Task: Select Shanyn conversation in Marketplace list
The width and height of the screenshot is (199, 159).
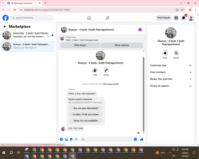Action: coord(28,47)
